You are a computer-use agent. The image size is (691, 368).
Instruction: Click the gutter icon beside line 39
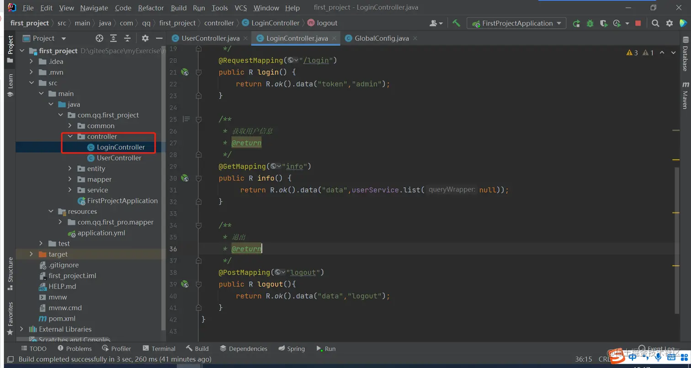185,284
